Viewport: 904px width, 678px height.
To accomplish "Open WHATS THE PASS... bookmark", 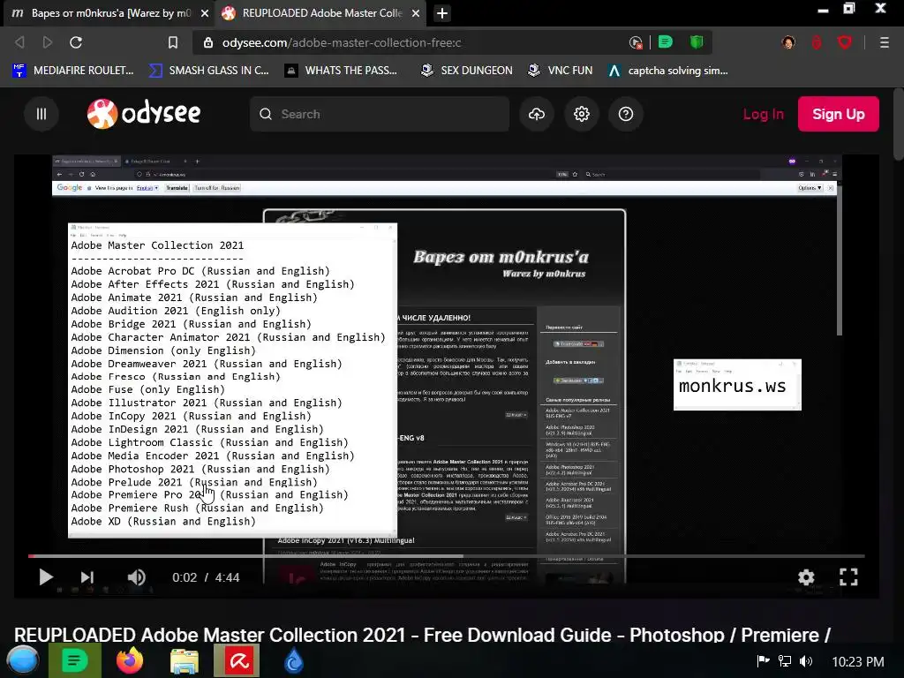I will [342, 71].
